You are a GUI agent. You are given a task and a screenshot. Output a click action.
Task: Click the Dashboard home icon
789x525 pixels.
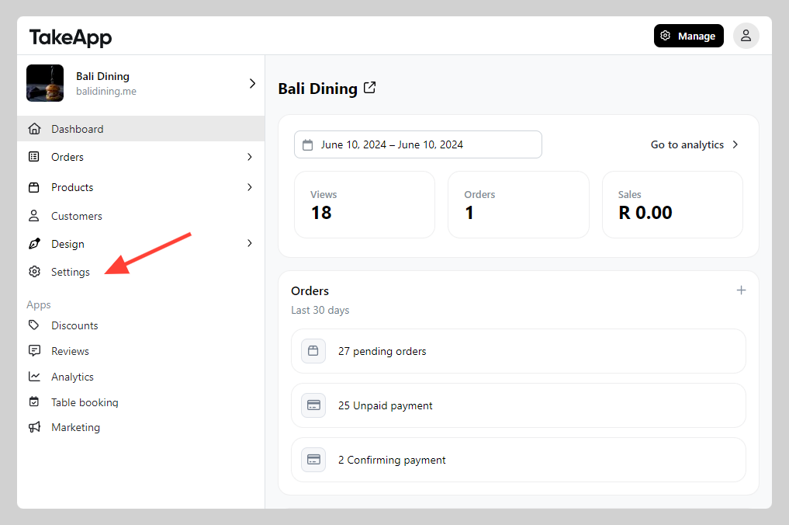tap(34, 129)
